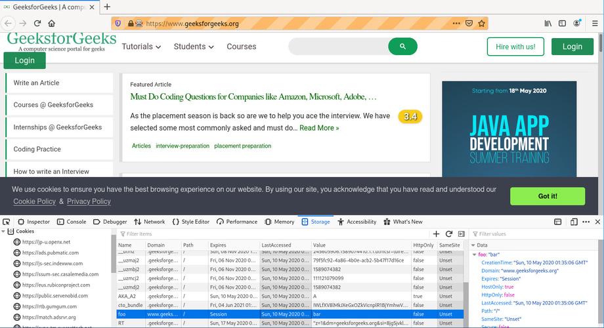The height and width of the screenshot is (328, 604).
Task: Click the tracking protection shield icon
Action: pyautogui.click(x=118, y=24)
